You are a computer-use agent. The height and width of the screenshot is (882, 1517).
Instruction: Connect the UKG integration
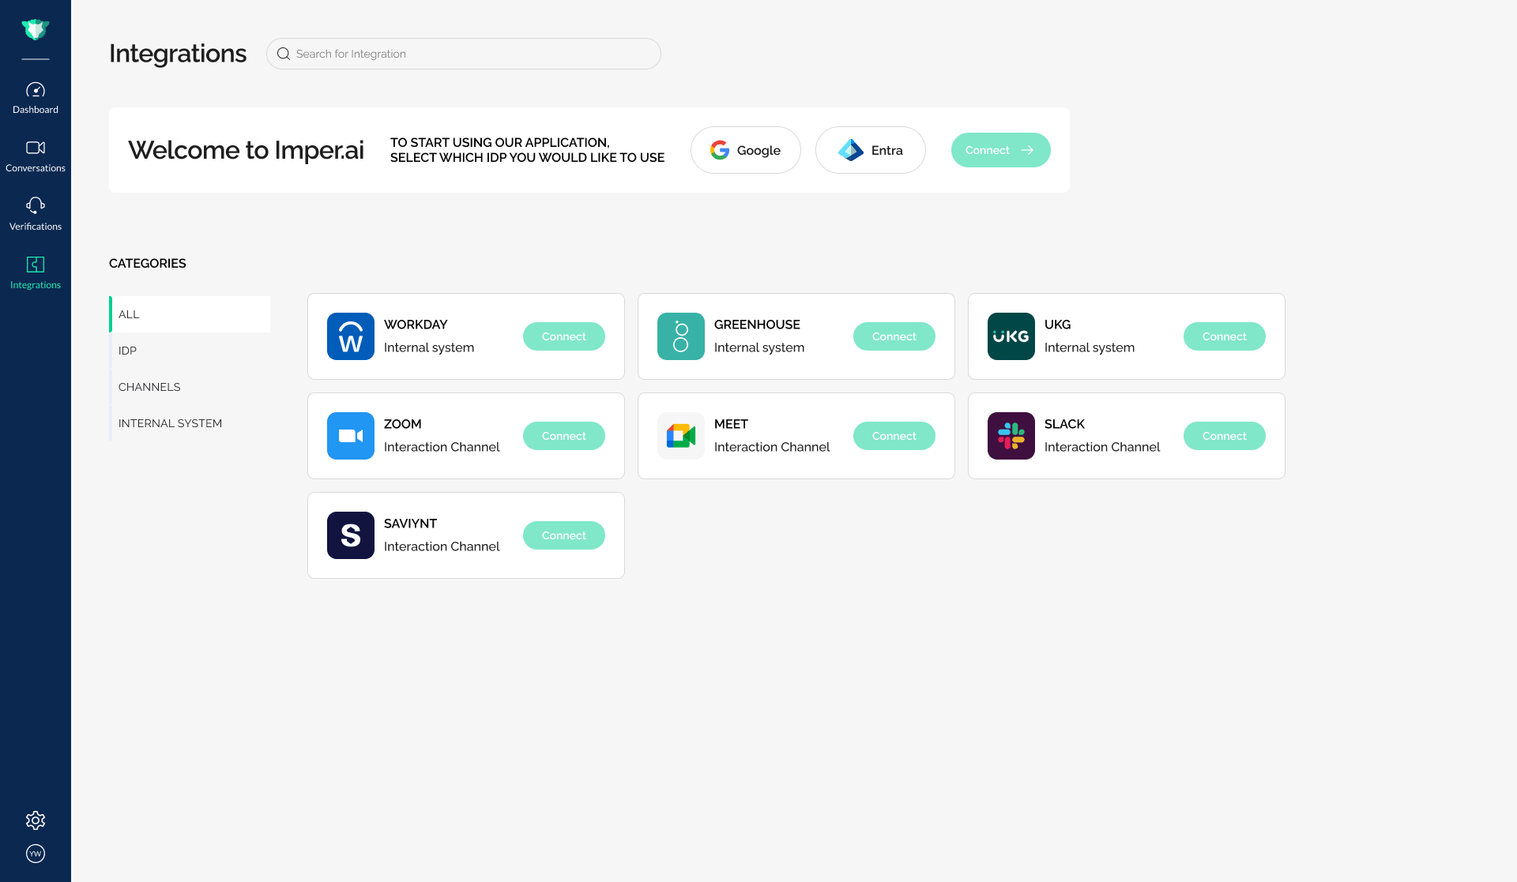(1224, 336)
